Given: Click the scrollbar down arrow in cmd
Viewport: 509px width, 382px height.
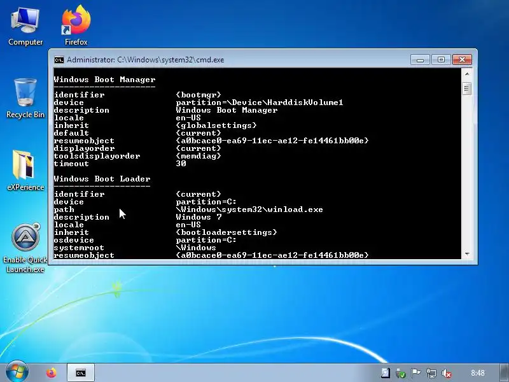Looking at the screenshot, I should [467, 254].
